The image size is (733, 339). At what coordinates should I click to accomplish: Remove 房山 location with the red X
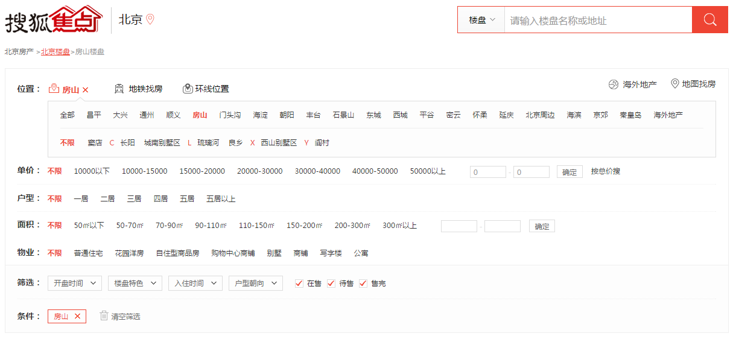[86, 90]
